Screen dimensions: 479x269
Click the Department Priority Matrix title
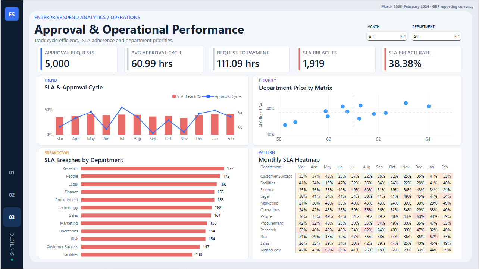click(x=295, y=88)
